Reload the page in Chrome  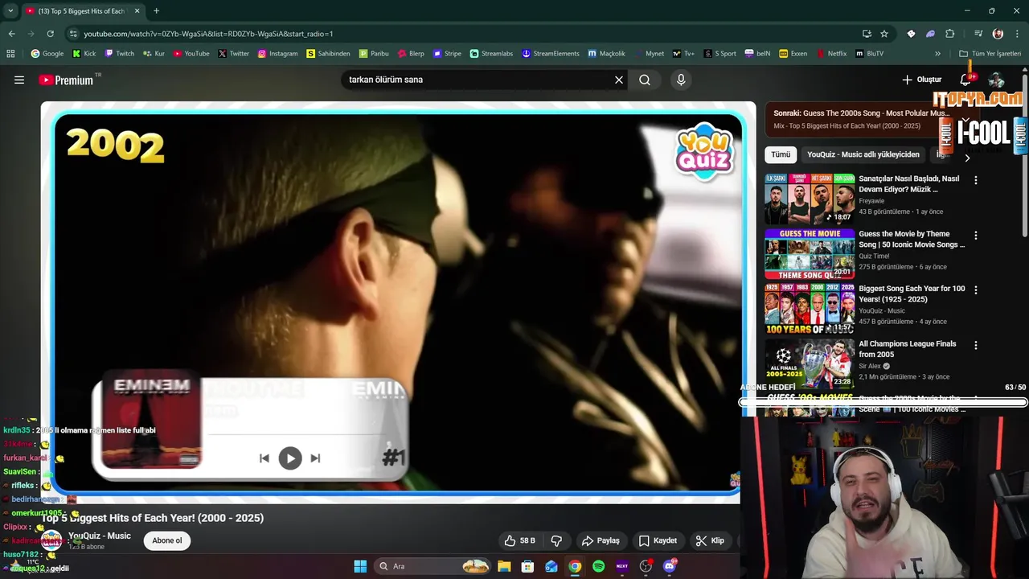pyautogui.click(x=50, y=34)
